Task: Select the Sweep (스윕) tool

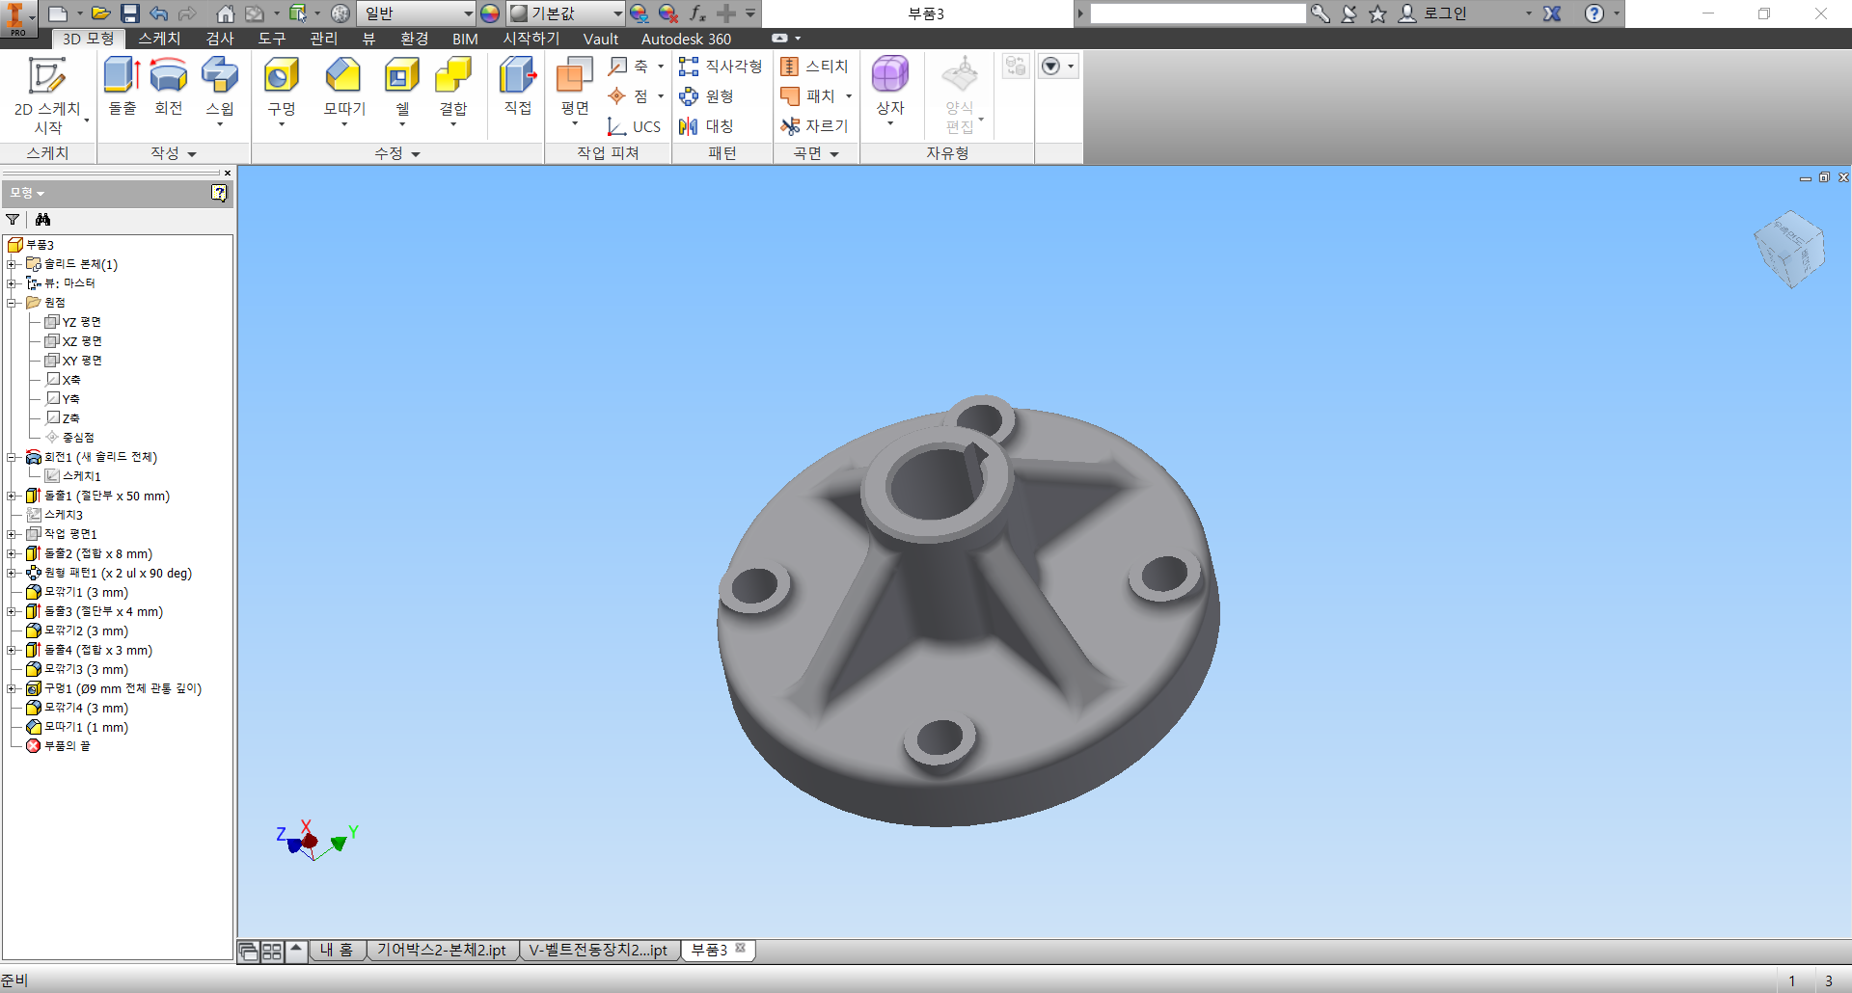Action: pos(220,91)
